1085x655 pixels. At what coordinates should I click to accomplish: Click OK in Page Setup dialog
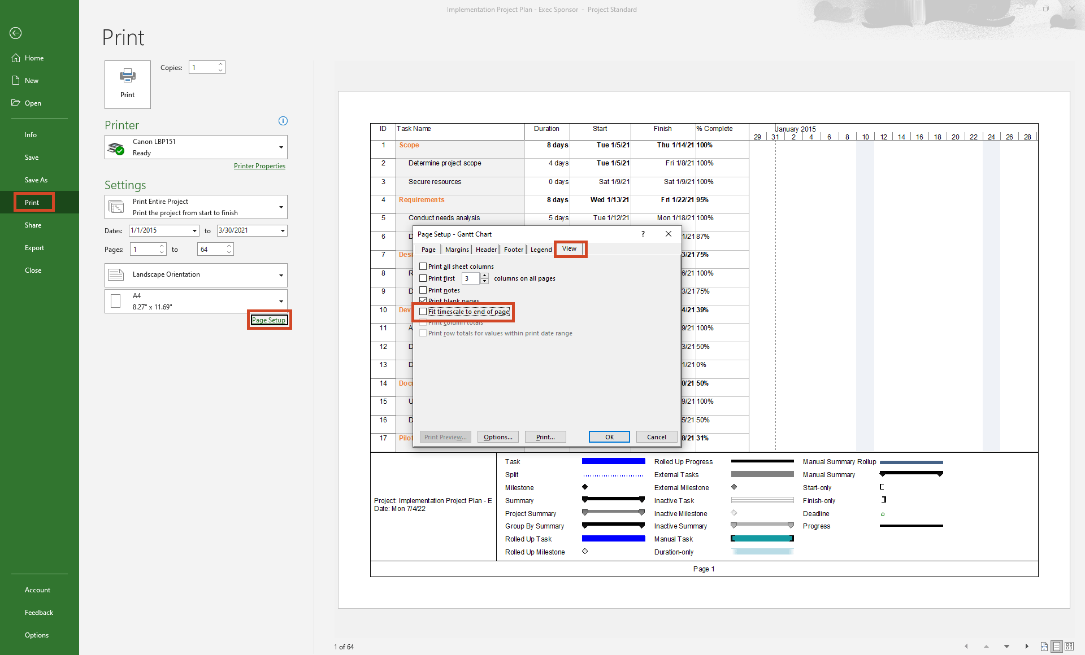click(x=609, y=437)
